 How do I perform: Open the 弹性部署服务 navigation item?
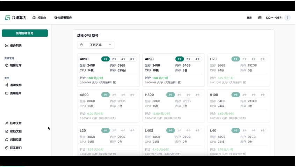[x=63, y=18]
